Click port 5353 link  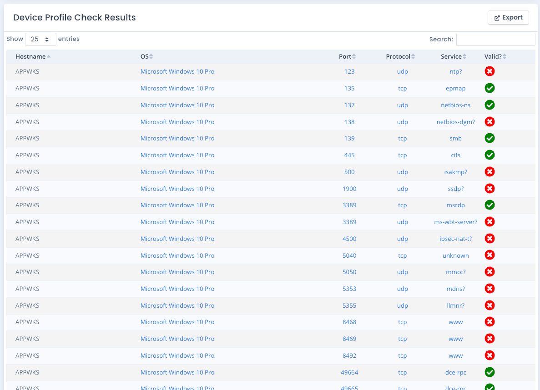click(349, 289)
